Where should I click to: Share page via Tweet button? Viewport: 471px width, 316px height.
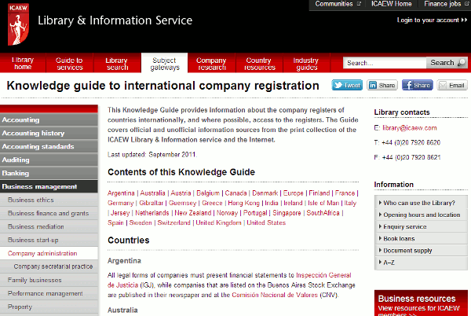[347, 86]
